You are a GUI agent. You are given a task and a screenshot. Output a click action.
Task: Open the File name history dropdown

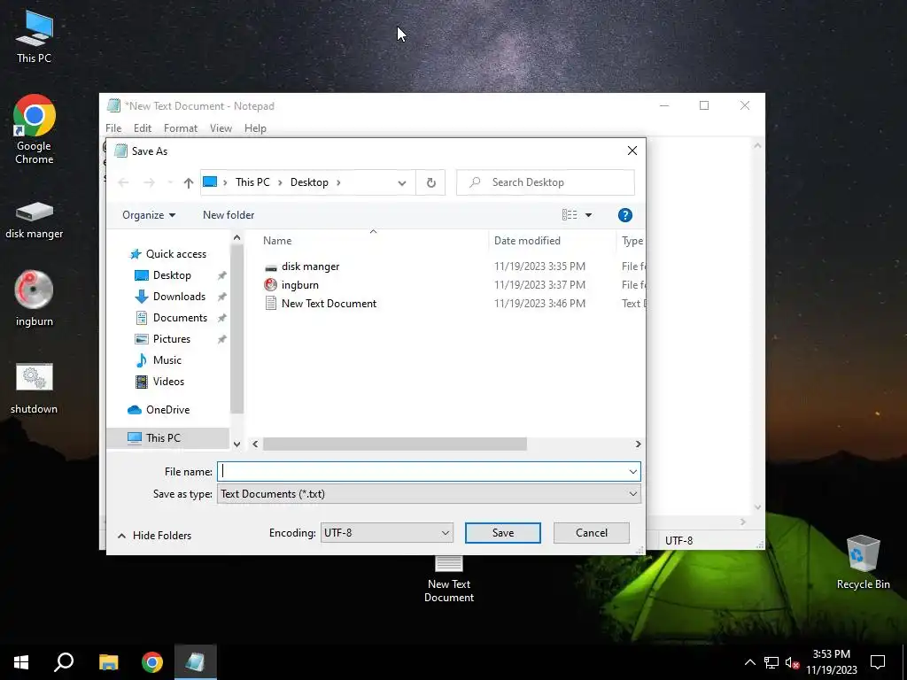(x=632, y=472)
